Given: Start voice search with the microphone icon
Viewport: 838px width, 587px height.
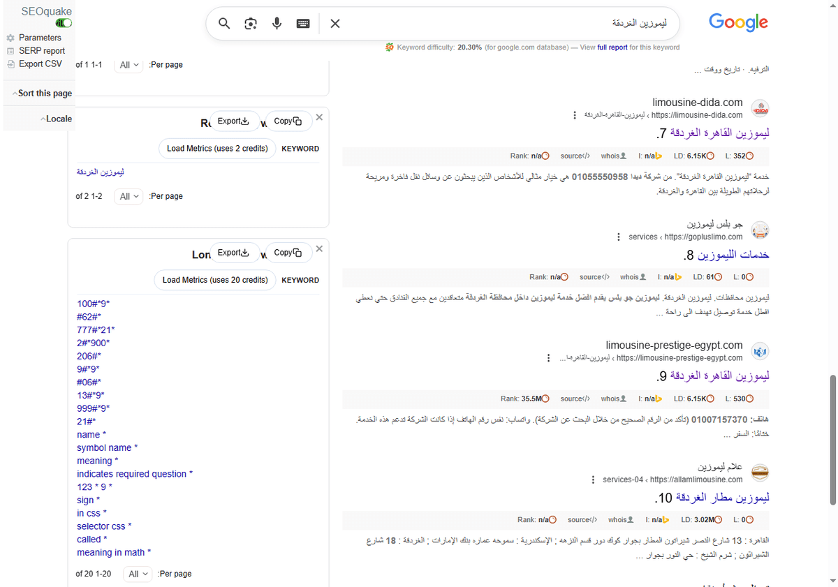Looking at the screenshot, I should tap(277, 23).
